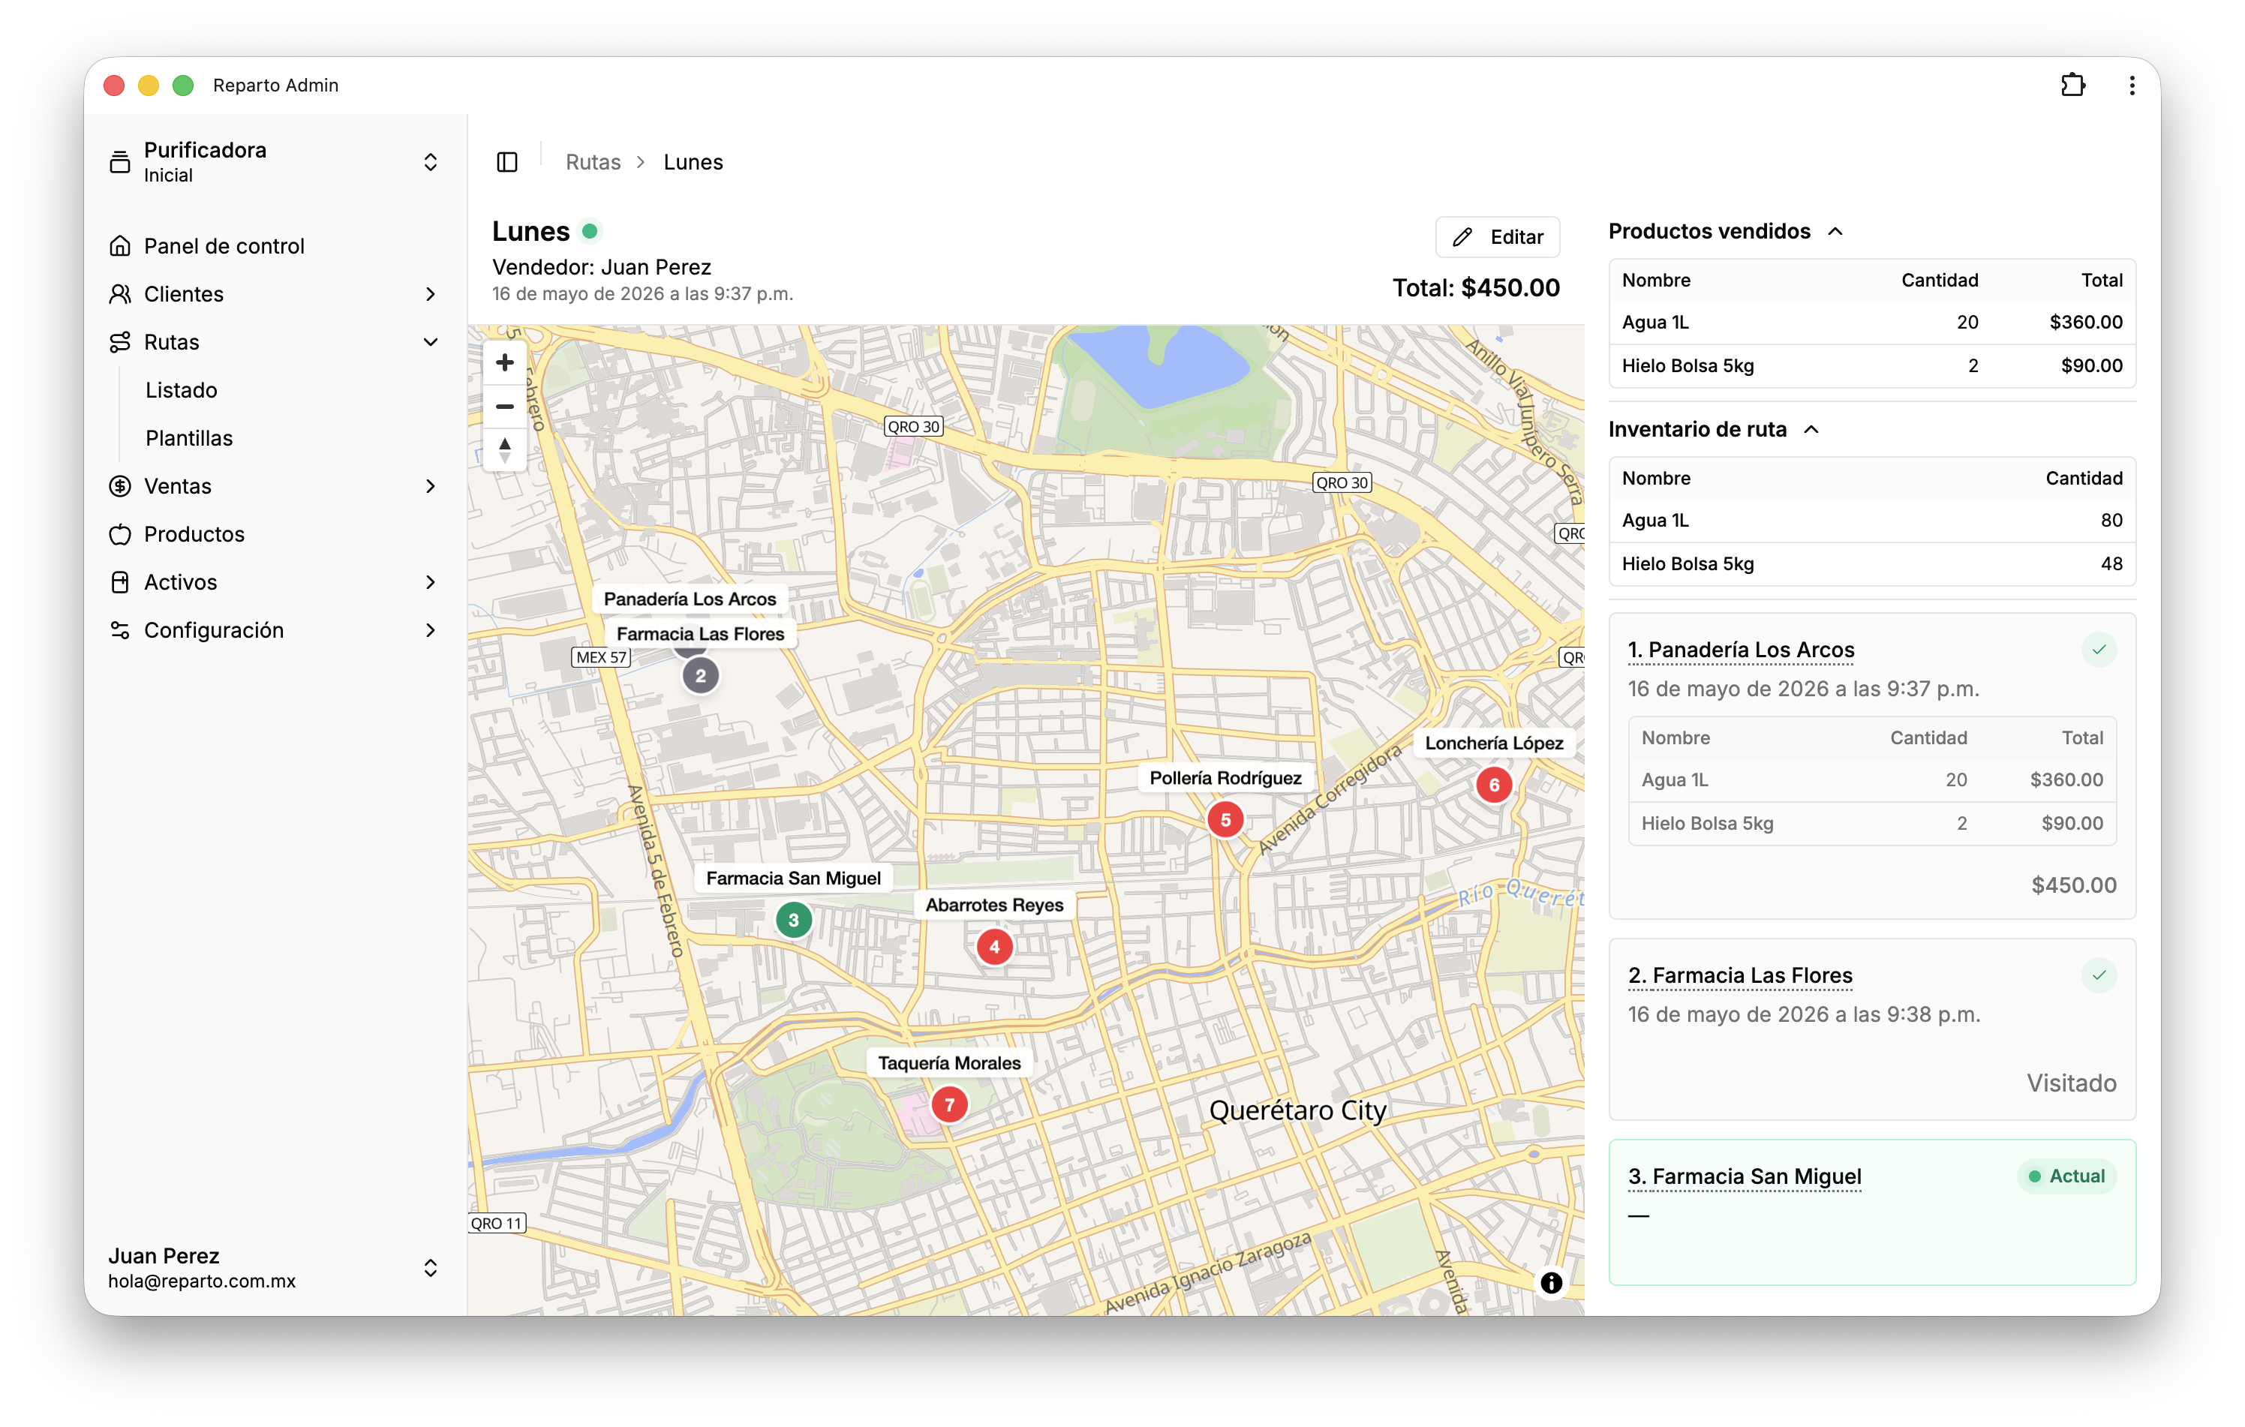The image size is (2245, 1427).
Task: Click the completed check on Farmacia Las Flores
Action: [2099, 975]
